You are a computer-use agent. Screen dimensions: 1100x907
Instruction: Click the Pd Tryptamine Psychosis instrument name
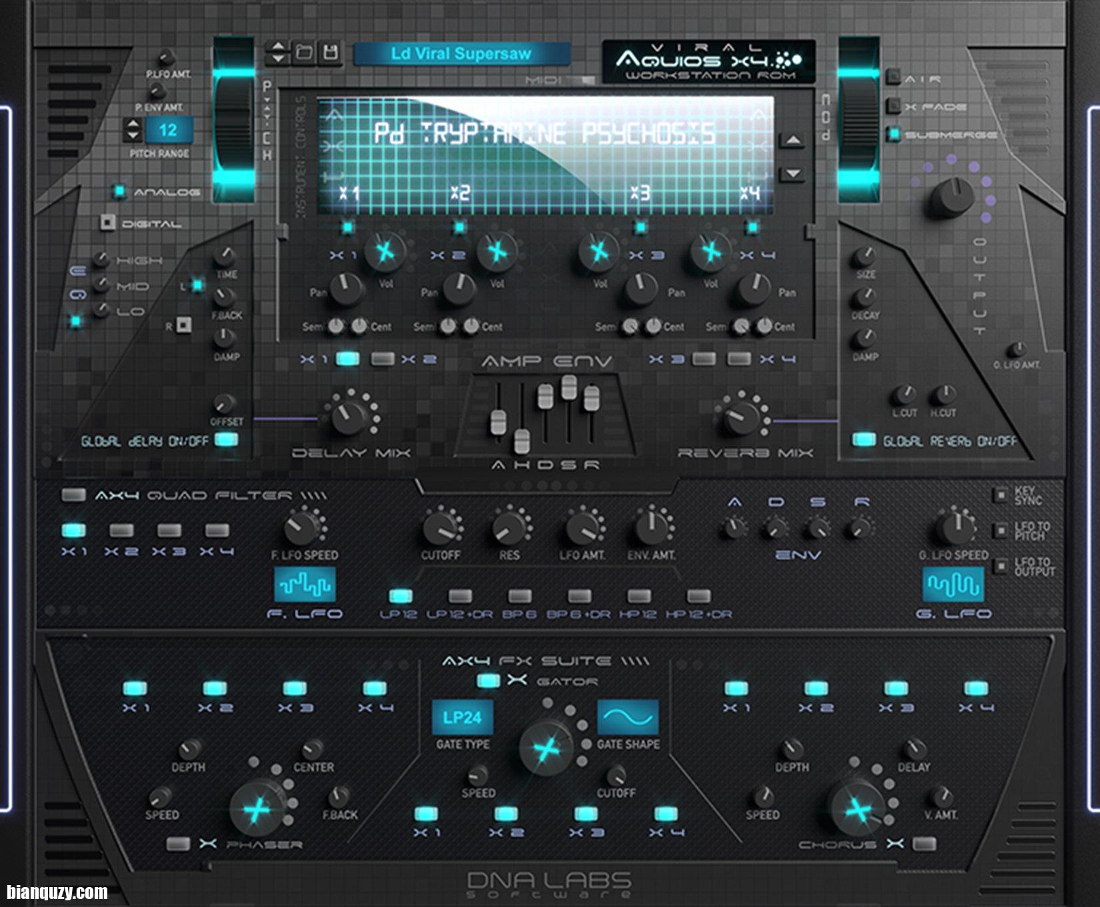(544, 133)
